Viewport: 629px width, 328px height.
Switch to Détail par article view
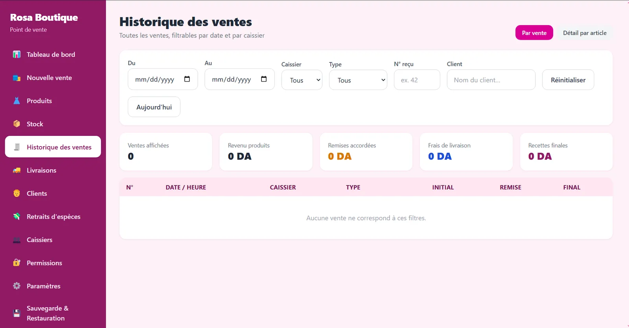coord(585,33)
